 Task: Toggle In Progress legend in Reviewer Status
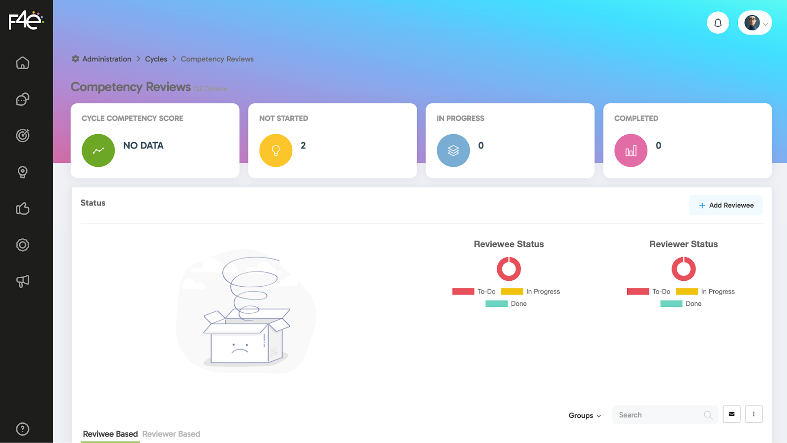click(705, 292)
